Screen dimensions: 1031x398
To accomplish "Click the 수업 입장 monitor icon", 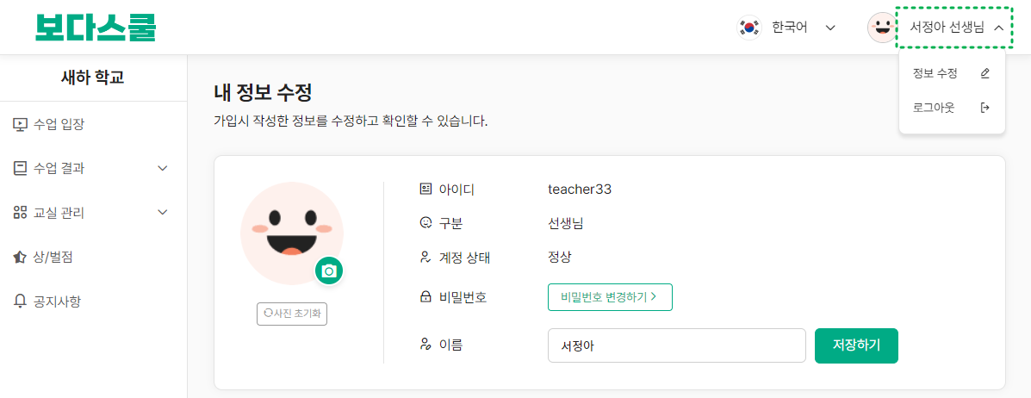I will click(x=20, y=123).
